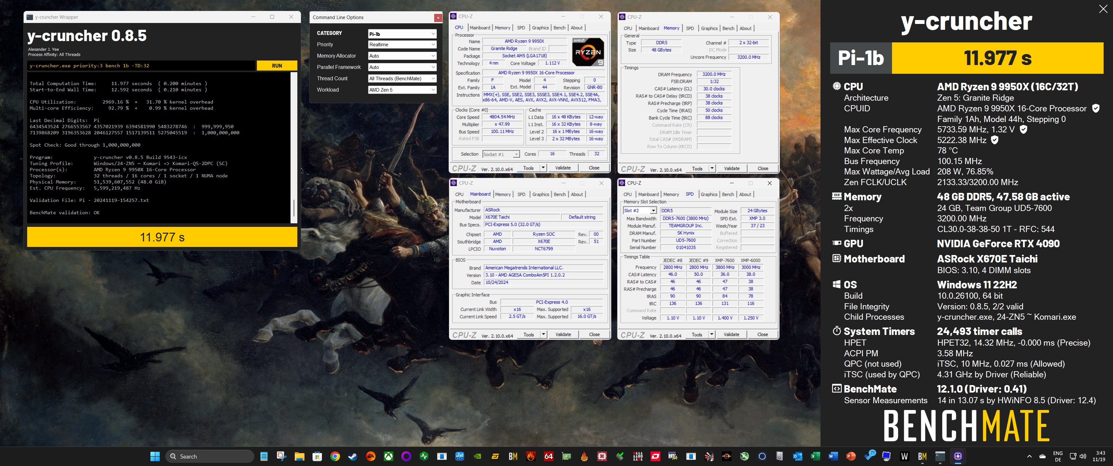The image size is (1113, 466).
Task: Expand Tools arrow in CPU-Z SPD window
Action: 711,335
